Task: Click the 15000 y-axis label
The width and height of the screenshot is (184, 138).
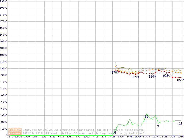Action: pyautogui.click(x=4, y=35)
